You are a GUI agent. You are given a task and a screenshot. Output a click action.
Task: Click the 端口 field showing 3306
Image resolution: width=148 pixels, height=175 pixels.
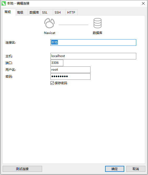pyautogui.click(x=57, y=63)
